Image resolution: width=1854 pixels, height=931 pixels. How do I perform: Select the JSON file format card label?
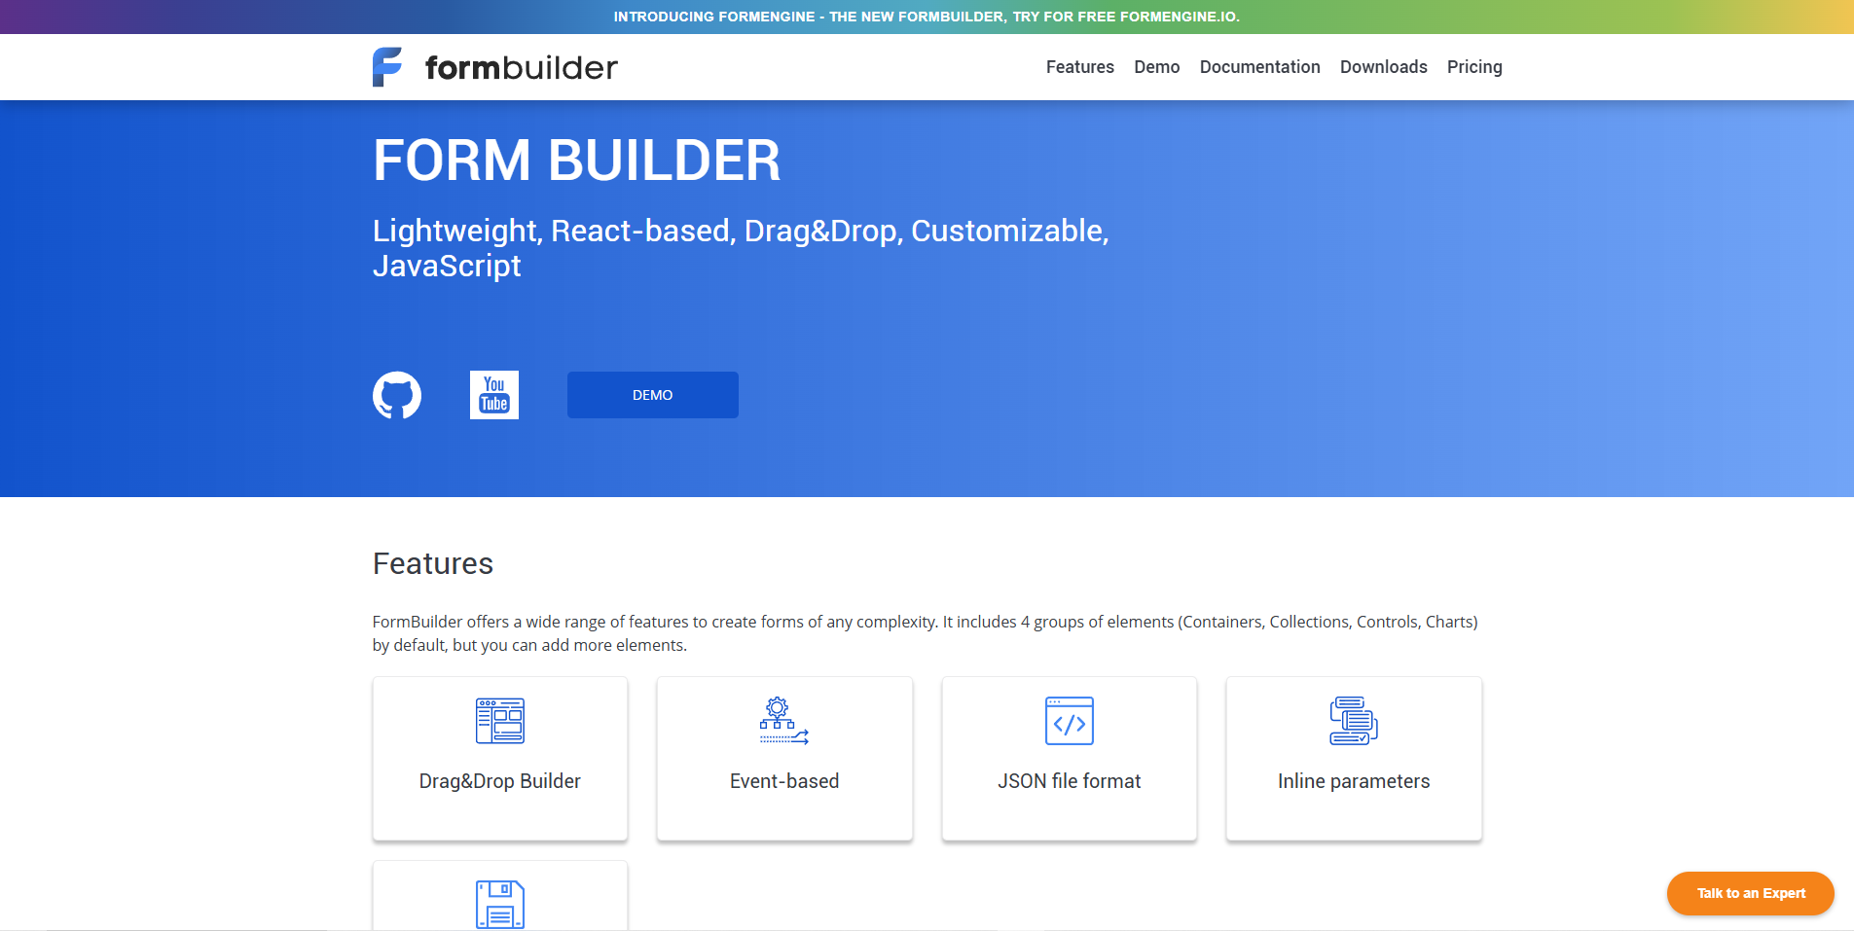pos(1070,781)
